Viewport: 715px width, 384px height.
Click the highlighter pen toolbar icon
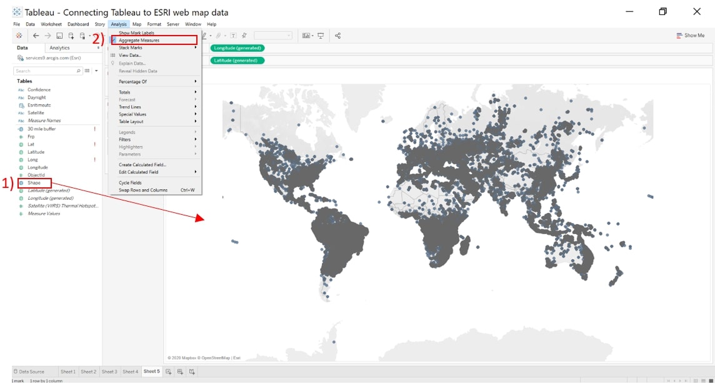point(204,36)
